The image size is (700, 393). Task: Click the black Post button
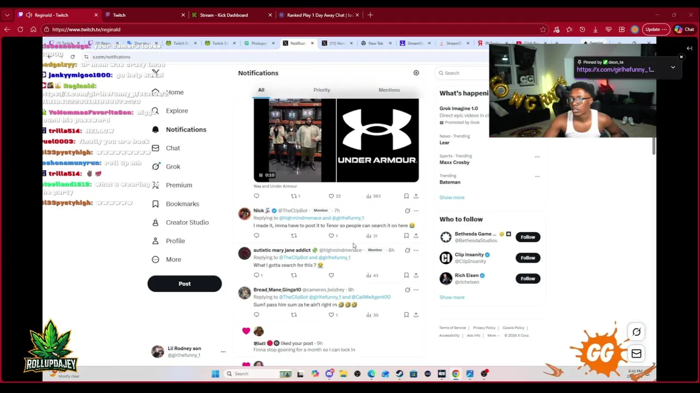tap(184, 284)
